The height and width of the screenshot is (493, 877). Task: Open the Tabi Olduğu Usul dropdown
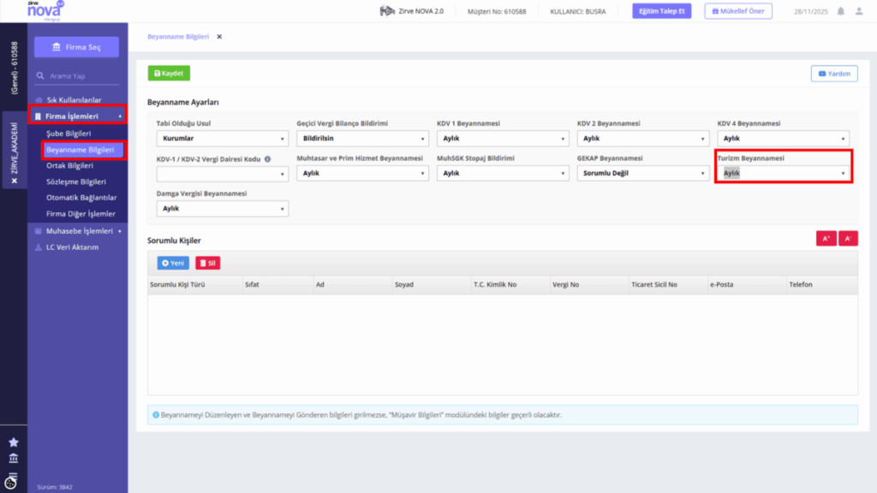coord(222,138)
